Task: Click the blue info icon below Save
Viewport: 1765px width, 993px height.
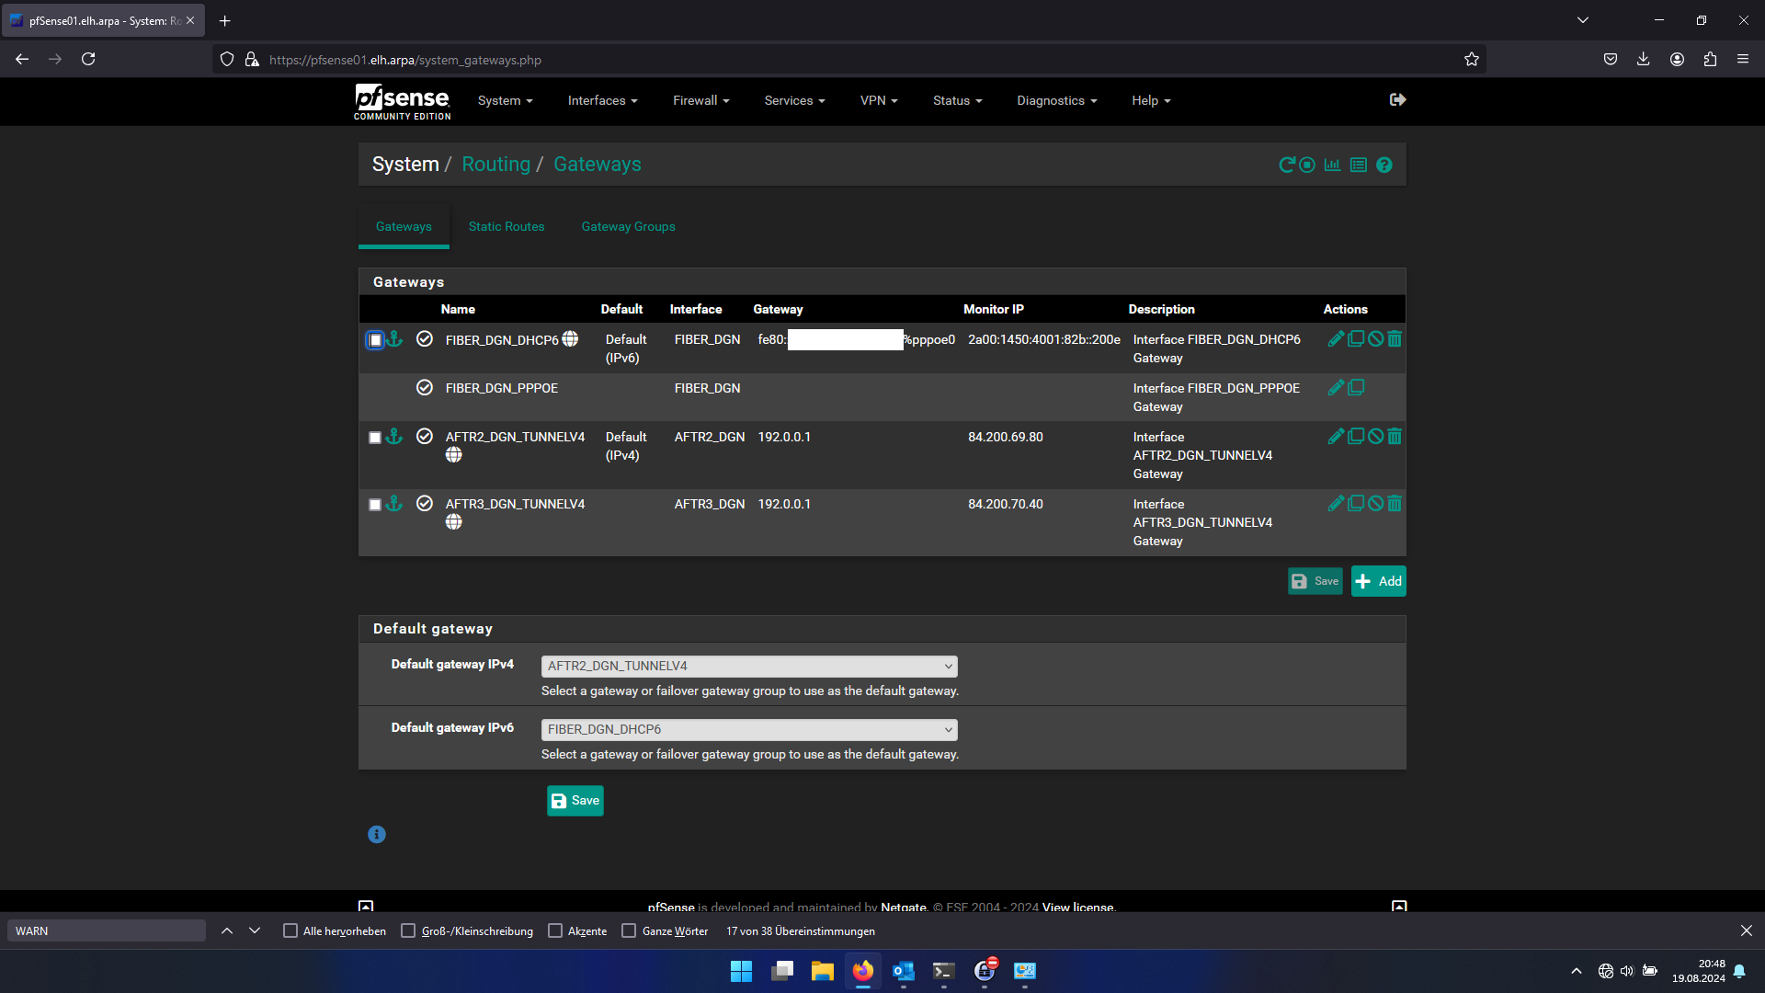Action: point(377,835)
